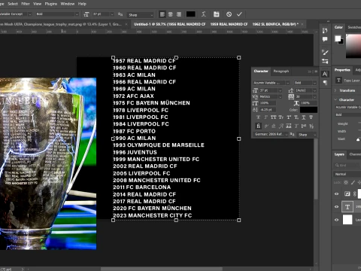The image size is (361, 271).
Task: Click the font size icon in options bar
Action: click(86, 14)
